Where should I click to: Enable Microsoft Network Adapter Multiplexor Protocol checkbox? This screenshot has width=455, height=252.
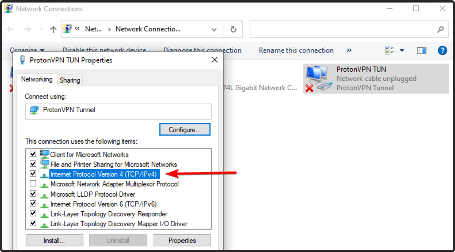click(33, 184)
